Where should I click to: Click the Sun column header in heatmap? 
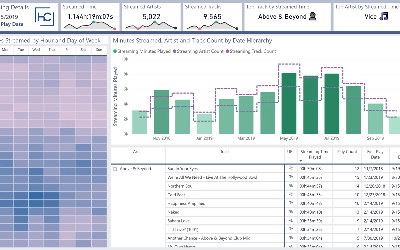99,50
